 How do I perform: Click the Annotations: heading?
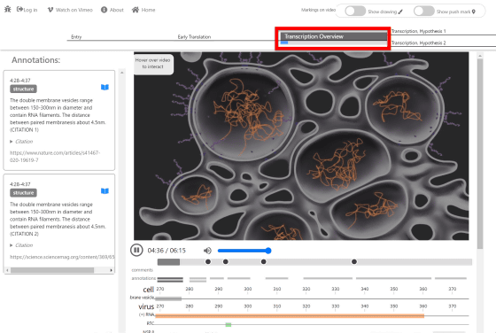point(35,59)
